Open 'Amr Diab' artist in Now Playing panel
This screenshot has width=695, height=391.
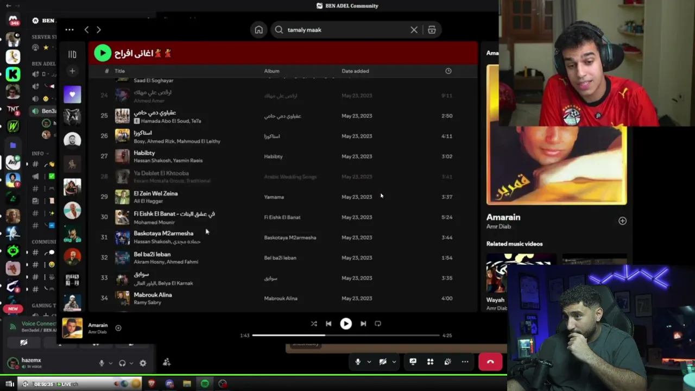[x=499, y=228]
